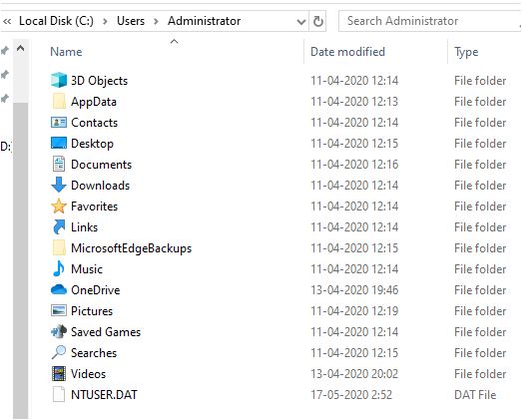This screenshot has height=420, width=522.
Task: Click Administrator in the address bar
Action: tap(204, 21)
